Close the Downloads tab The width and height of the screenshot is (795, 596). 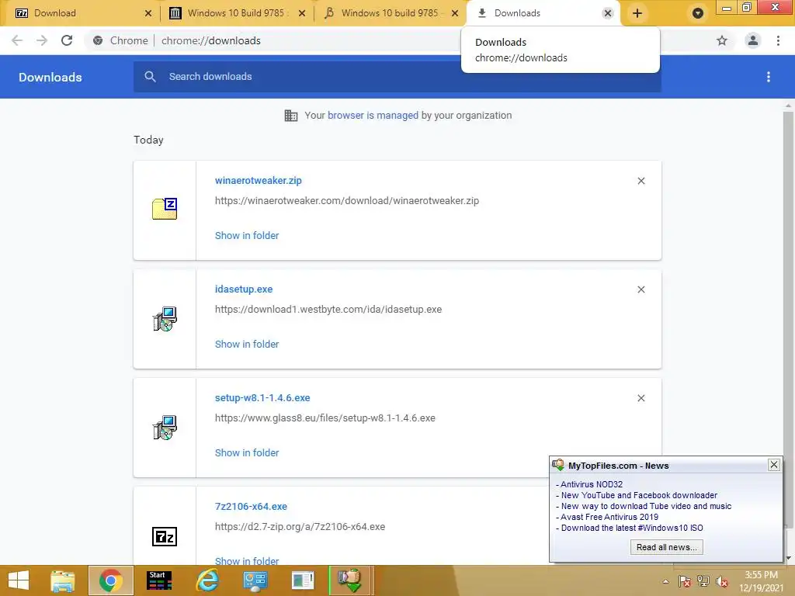point(607,13)
